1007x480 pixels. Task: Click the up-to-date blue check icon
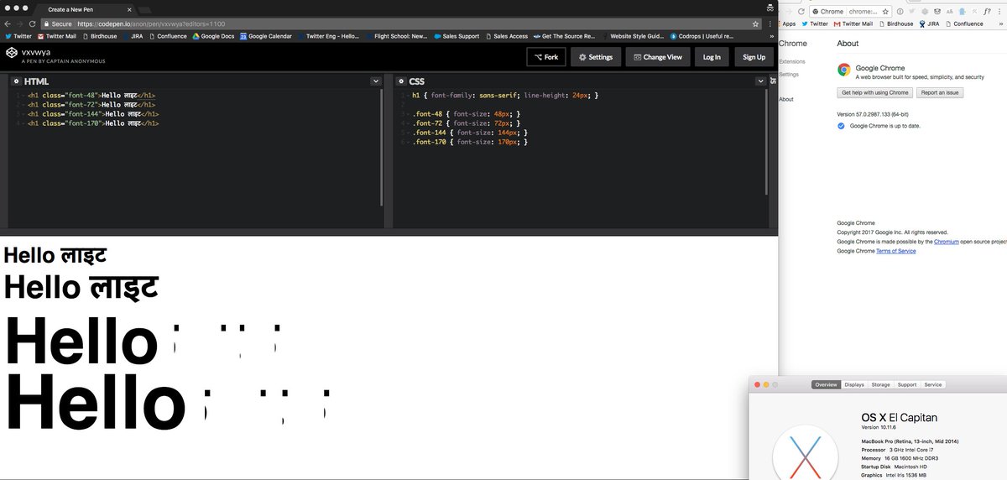pyautogui.click(x=842, y=125)
